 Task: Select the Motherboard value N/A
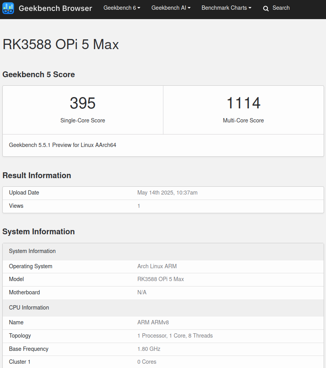[x=142, y=292]
